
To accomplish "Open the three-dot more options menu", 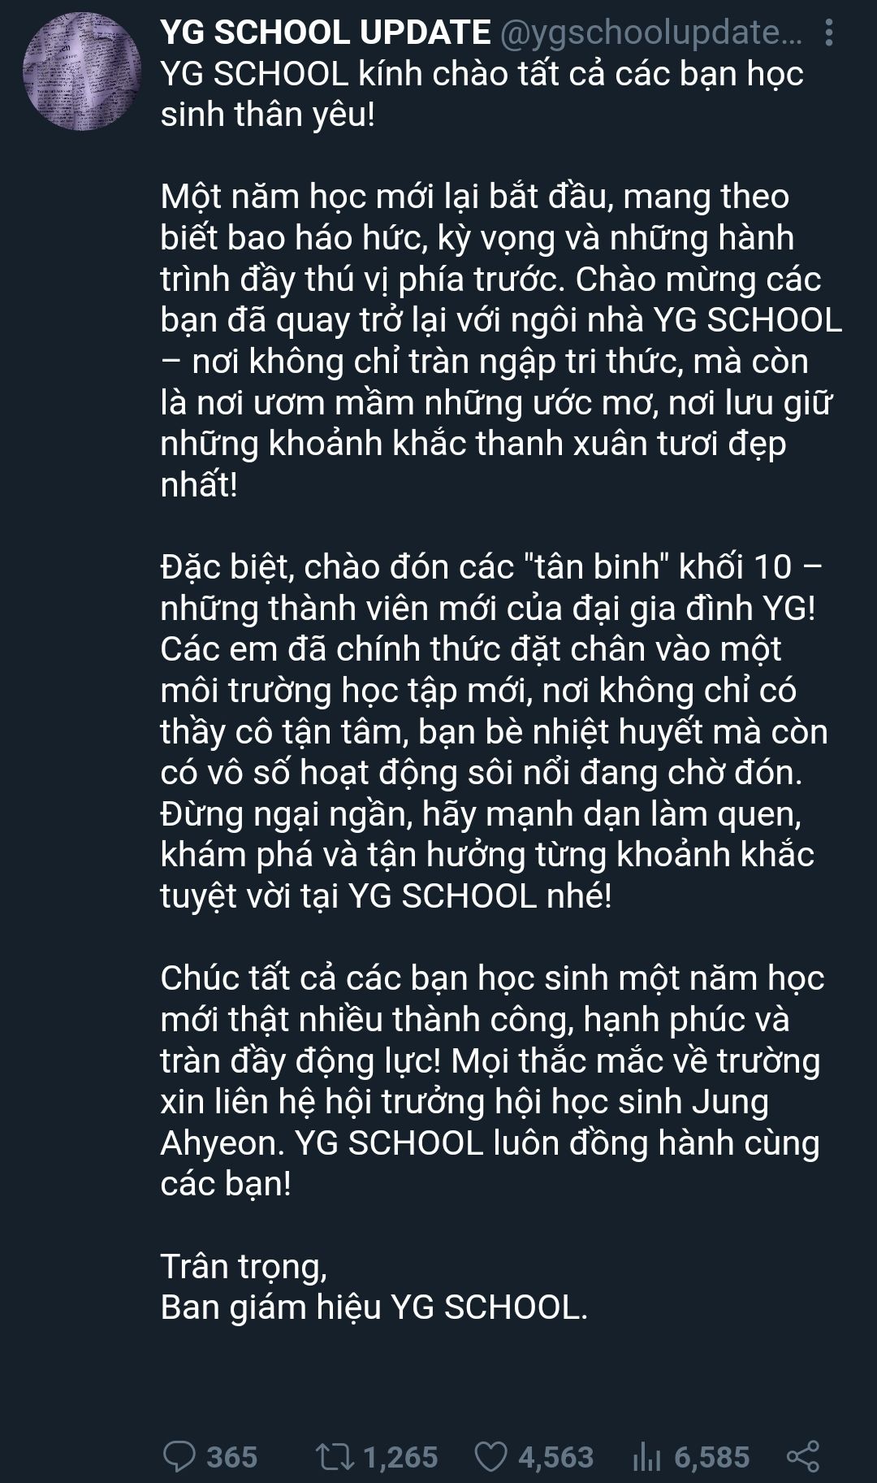I will pos(828,33).
